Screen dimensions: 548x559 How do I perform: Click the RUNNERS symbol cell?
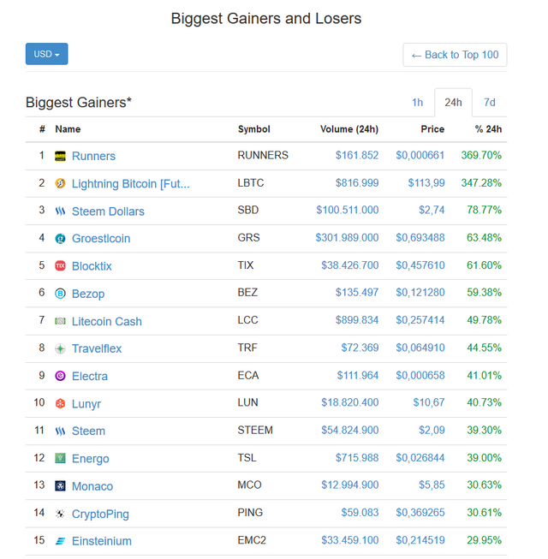pos(263,156)
